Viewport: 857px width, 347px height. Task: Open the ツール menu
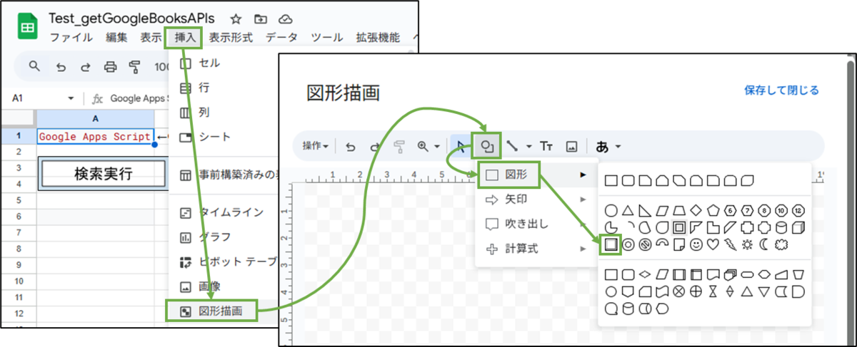coord(327,38)
